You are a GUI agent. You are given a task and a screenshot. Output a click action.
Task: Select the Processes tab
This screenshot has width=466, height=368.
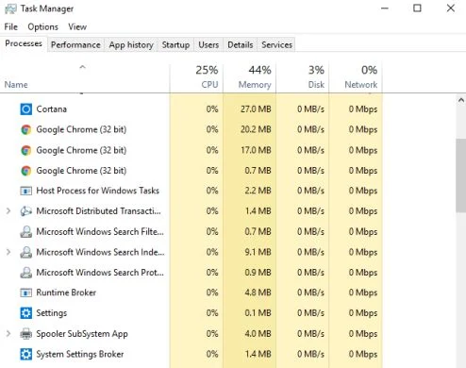[x=24, y=43]
